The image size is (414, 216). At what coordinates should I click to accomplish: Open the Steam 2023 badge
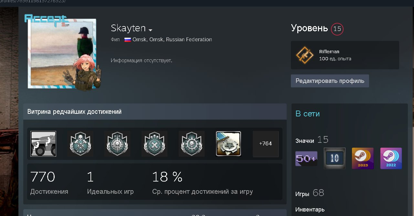pyautogui.click(x=363, y=158)
